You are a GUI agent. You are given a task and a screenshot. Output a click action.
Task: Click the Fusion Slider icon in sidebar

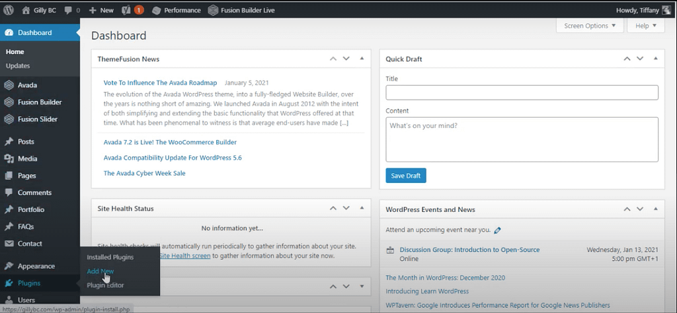(x=9, y=119)
